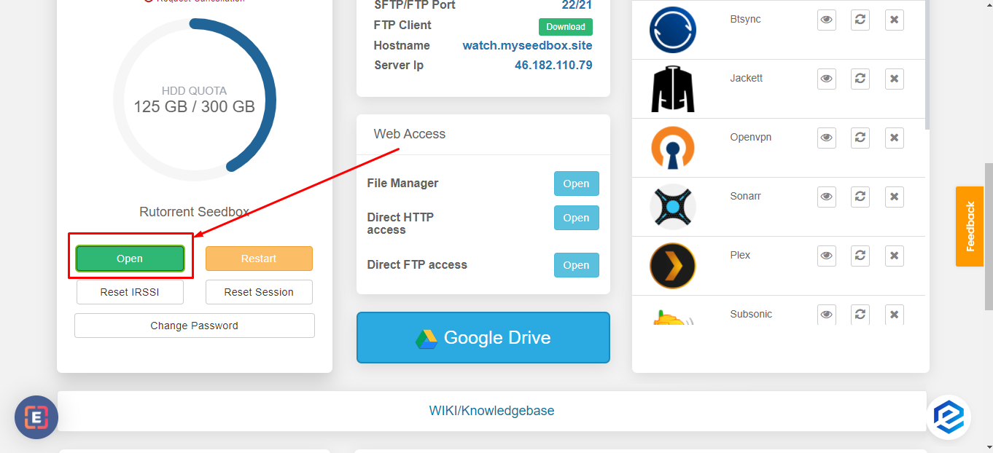Image resolution: width=993 pixels, height=453 pixels.
Task: Launch Plex by clicking its icon
Action: pyautogui.click(x=672, y=265)
